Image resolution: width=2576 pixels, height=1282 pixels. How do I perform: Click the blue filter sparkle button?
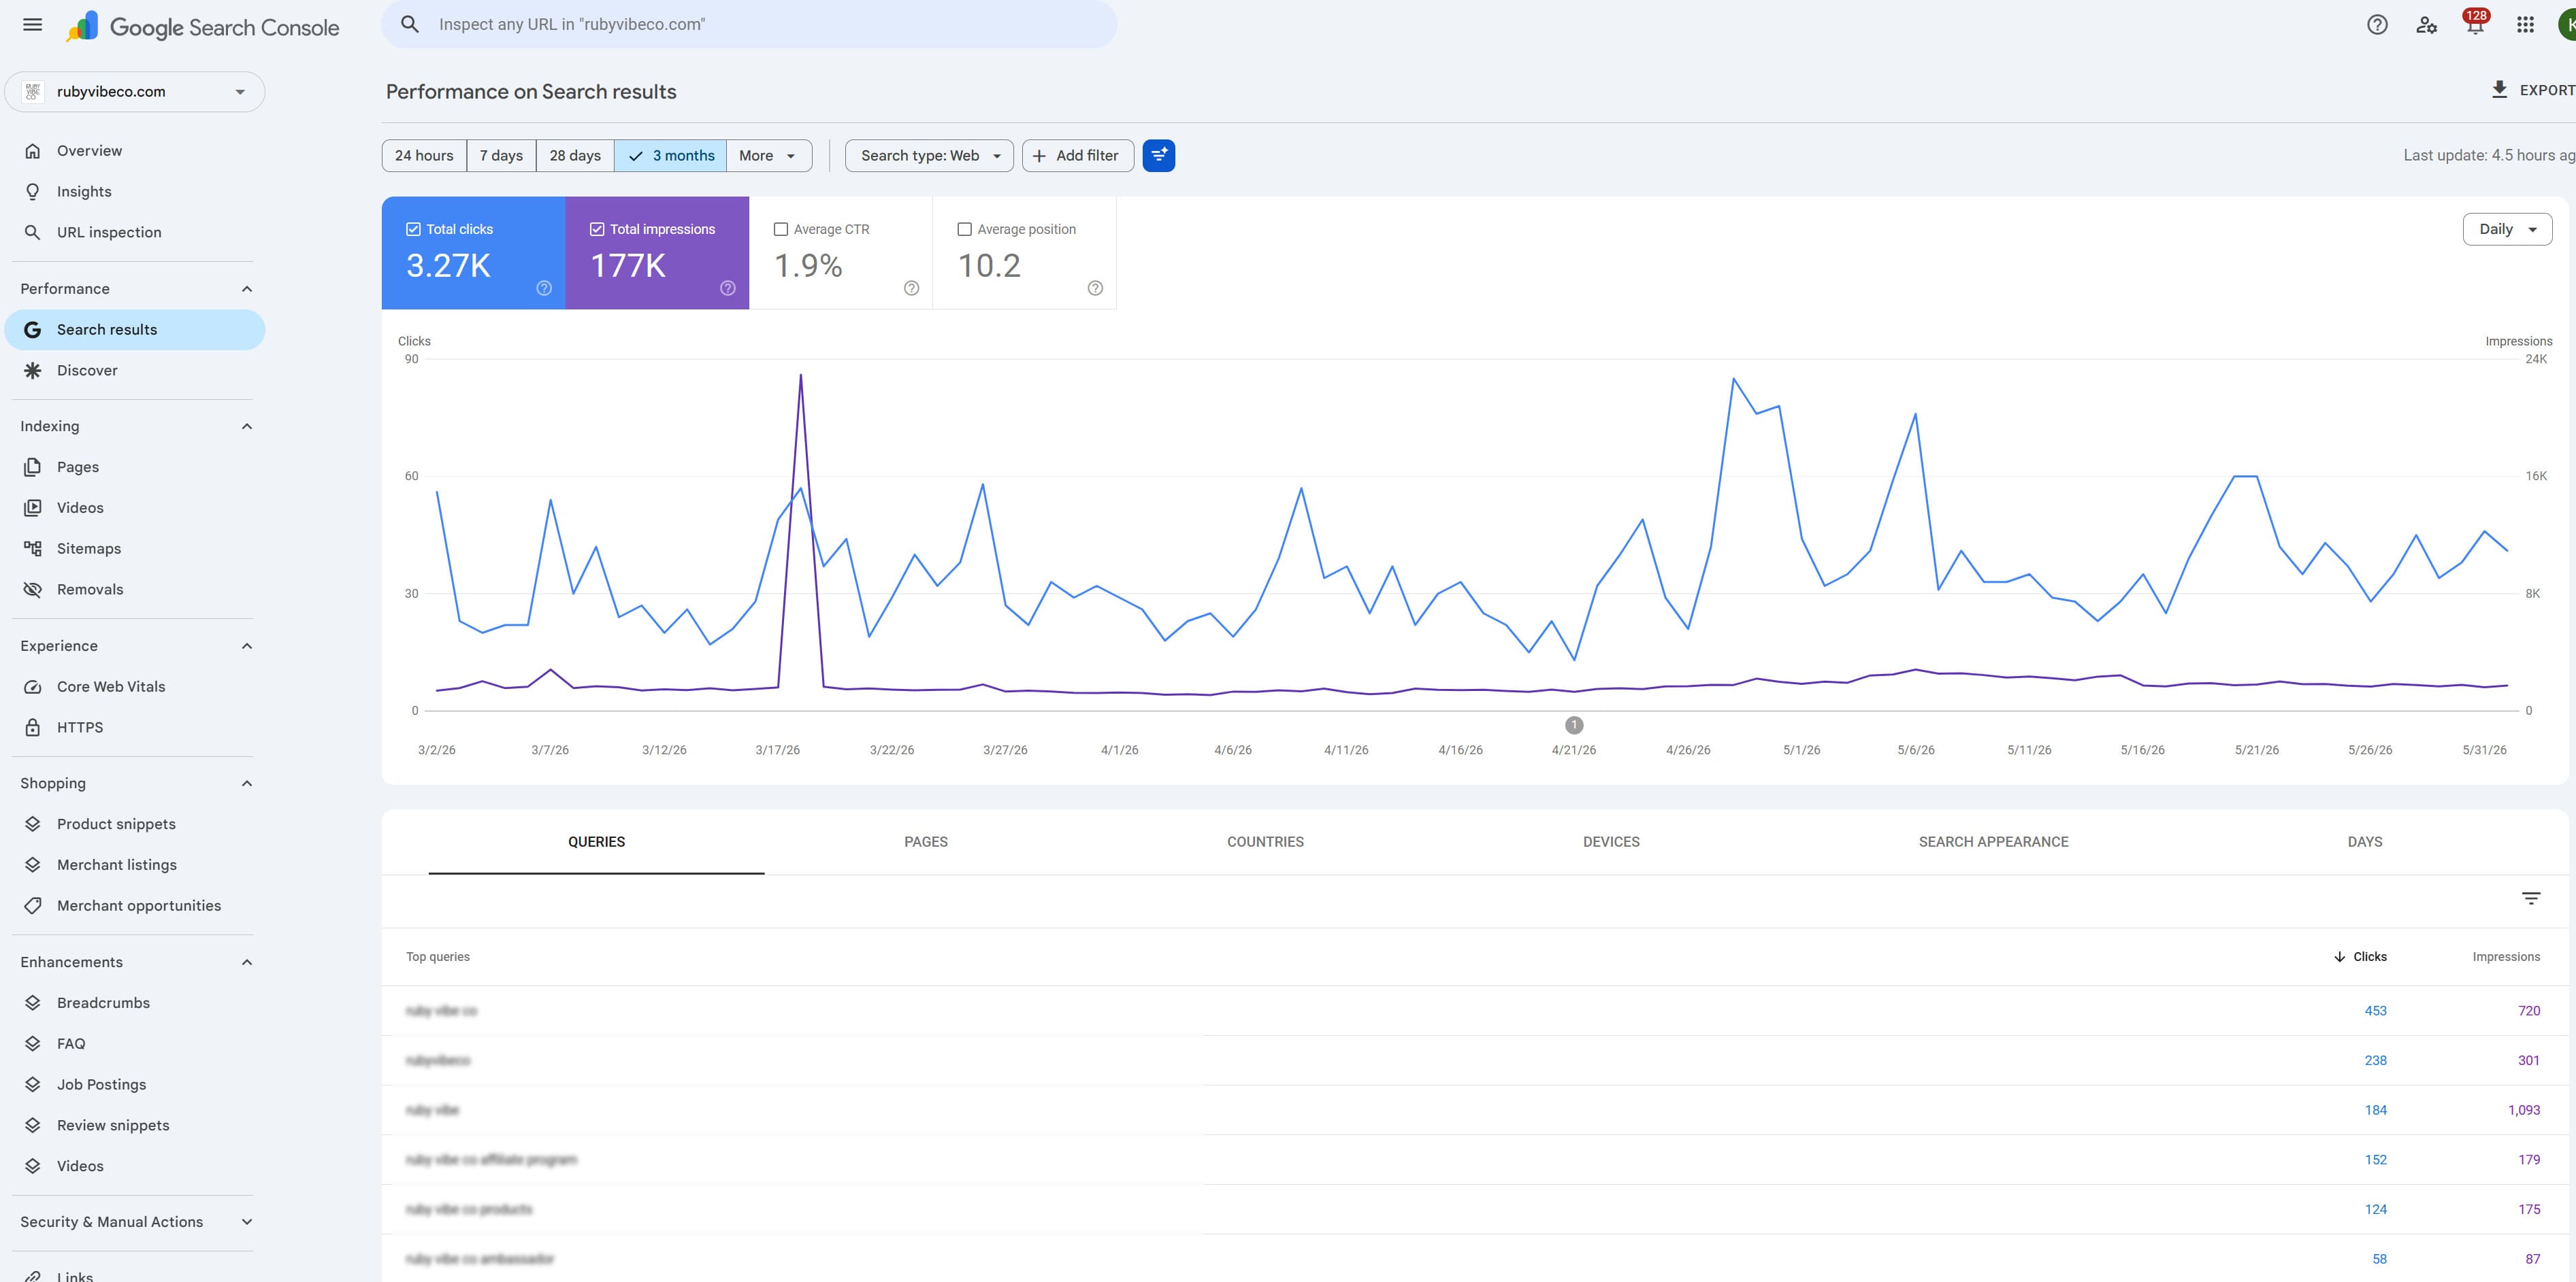click(1158, 156)
